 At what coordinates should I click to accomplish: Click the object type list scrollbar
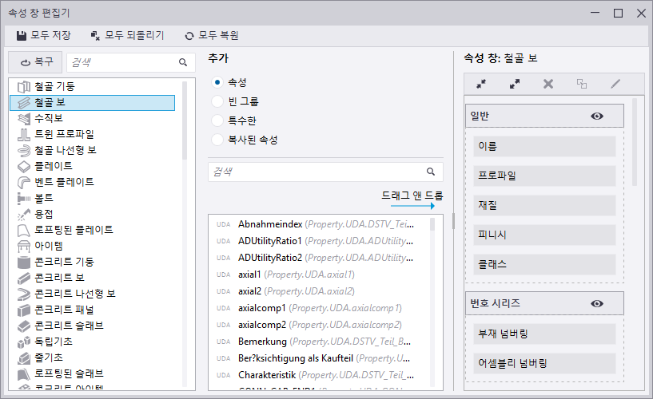point(185,120)
